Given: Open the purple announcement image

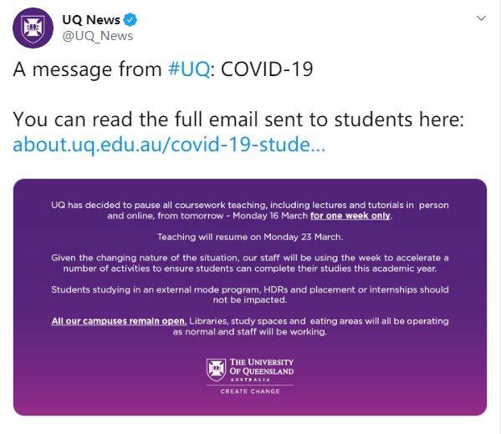Looking at the screenshot, I should 250,297.
